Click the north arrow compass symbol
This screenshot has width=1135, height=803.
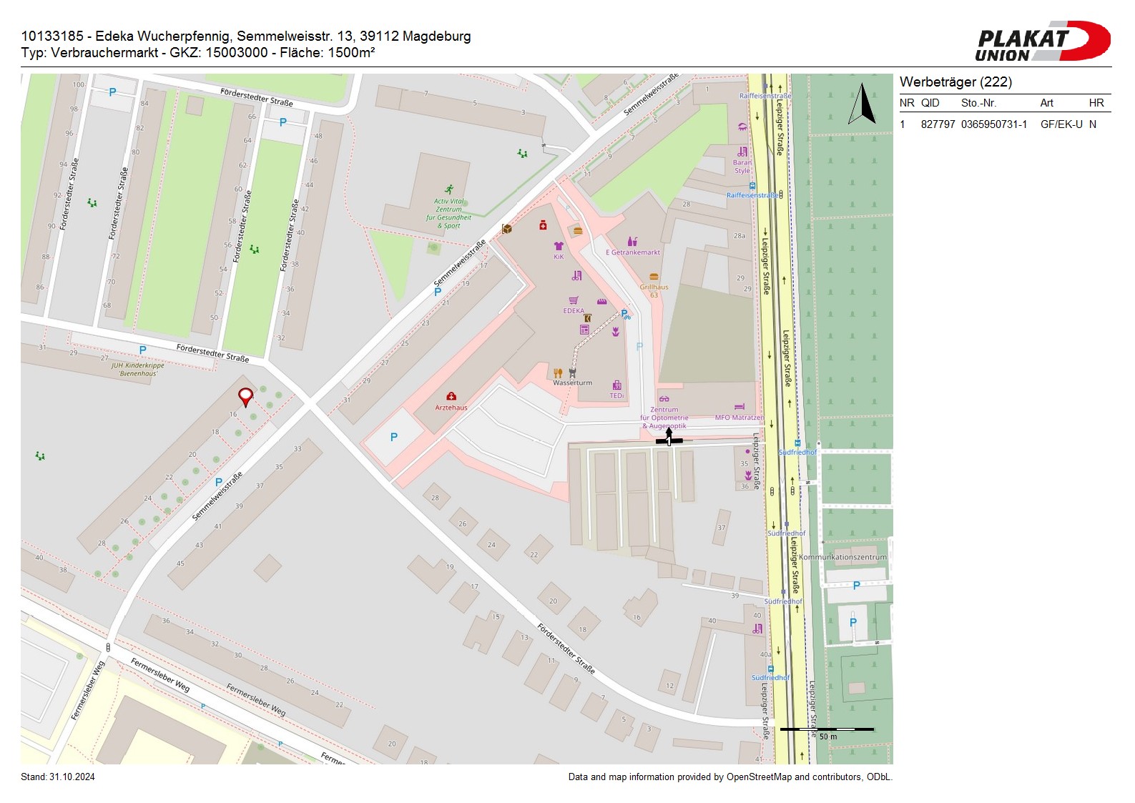pyautogui.click(x=862, y=104)
